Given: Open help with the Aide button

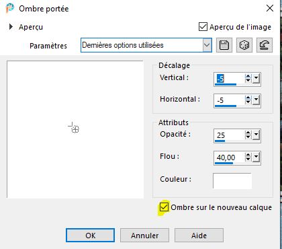Looking at the screenshot, I should coord(199,236).
